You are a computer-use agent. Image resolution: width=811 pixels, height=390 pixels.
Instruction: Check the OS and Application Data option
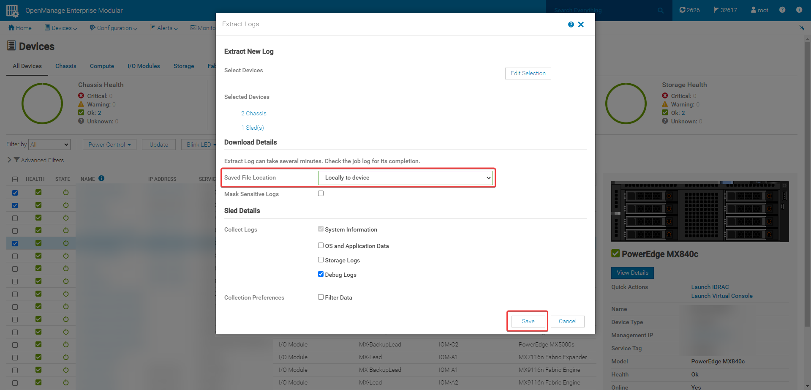321,245
